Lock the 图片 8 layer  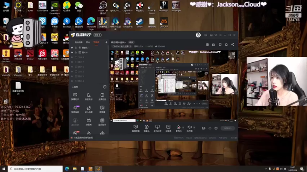[76, 52]
